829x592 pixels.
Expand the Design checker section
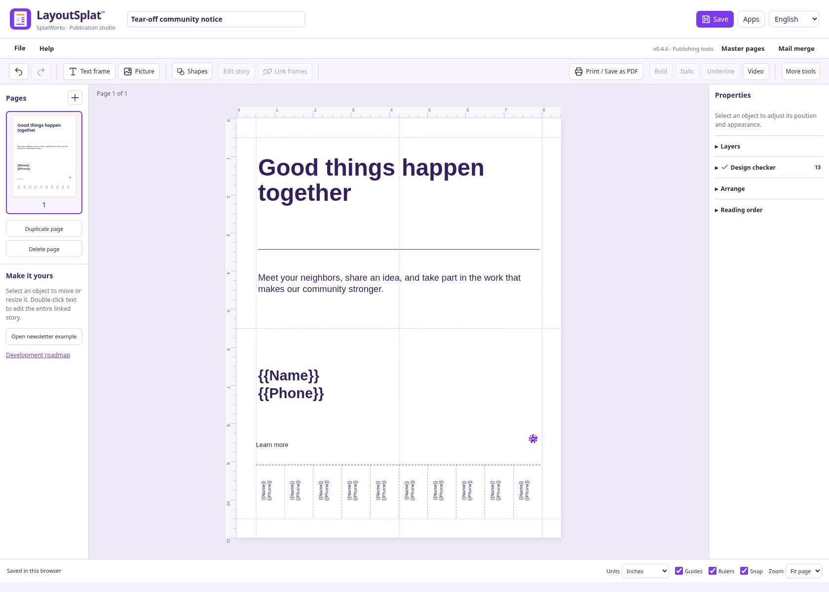click(x=769, y=168)
